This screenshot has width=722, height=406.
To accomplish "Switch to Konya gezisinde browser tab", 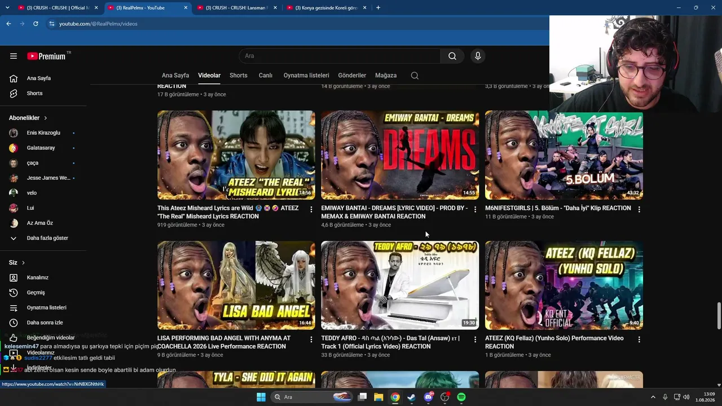I will point(326,8).
